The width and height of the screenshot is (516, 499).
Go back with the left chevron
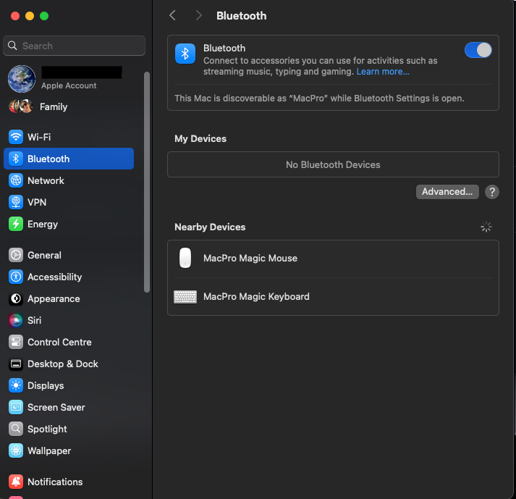tap(172, 15)
